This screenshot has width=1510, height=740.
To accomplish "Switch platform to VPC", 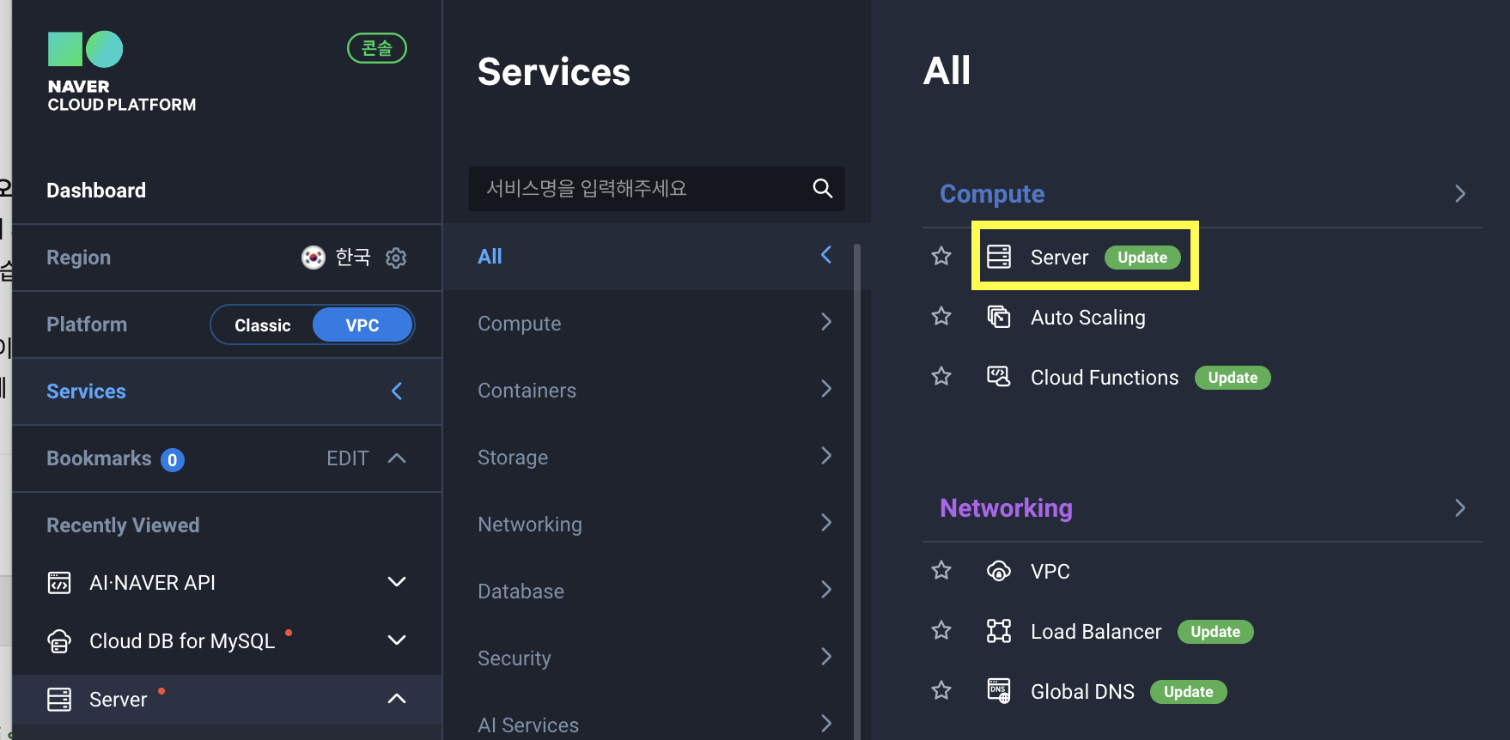I will (362, 325).
